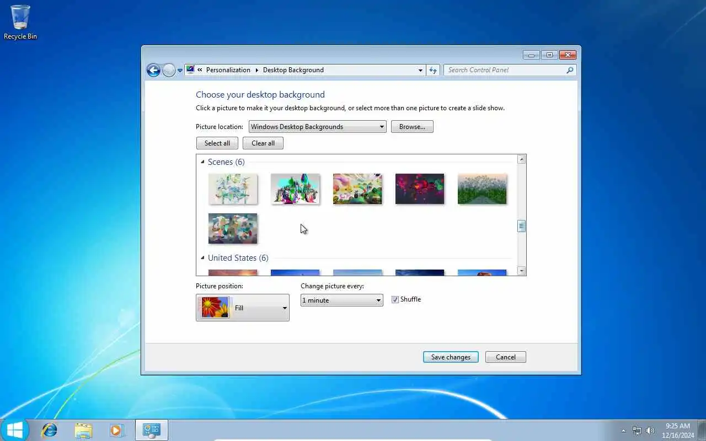Click the Refresh button next to address bar
Screen dimensions: 706x441
[x=433, y=70]
